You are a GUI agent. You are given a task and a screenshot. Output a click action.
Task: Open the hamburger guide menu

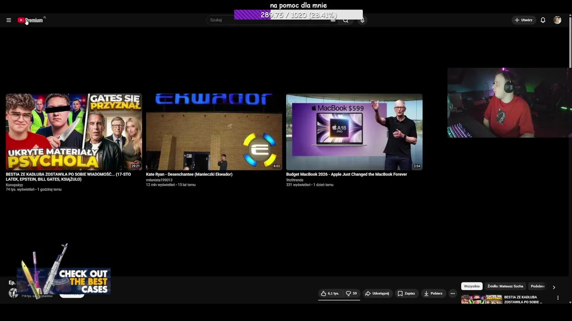click(x=8, y=20)
